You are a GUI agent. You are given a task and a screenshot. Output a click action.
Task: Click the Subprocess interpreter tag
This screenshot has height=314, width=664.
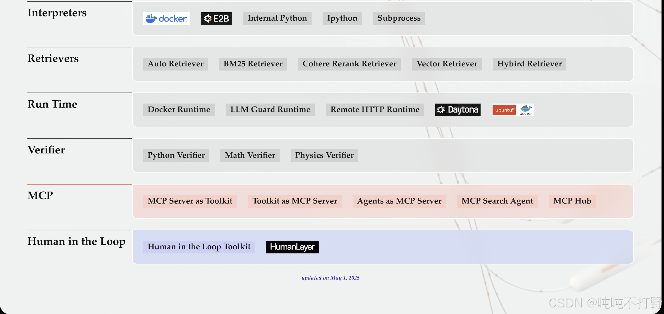click(399, 18)
